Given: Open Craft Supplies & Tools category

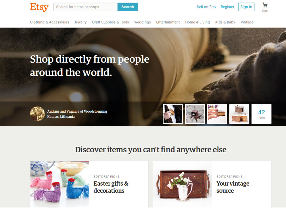Looking at the screenshot, I should pyautogui.click(x=110, y=22).
